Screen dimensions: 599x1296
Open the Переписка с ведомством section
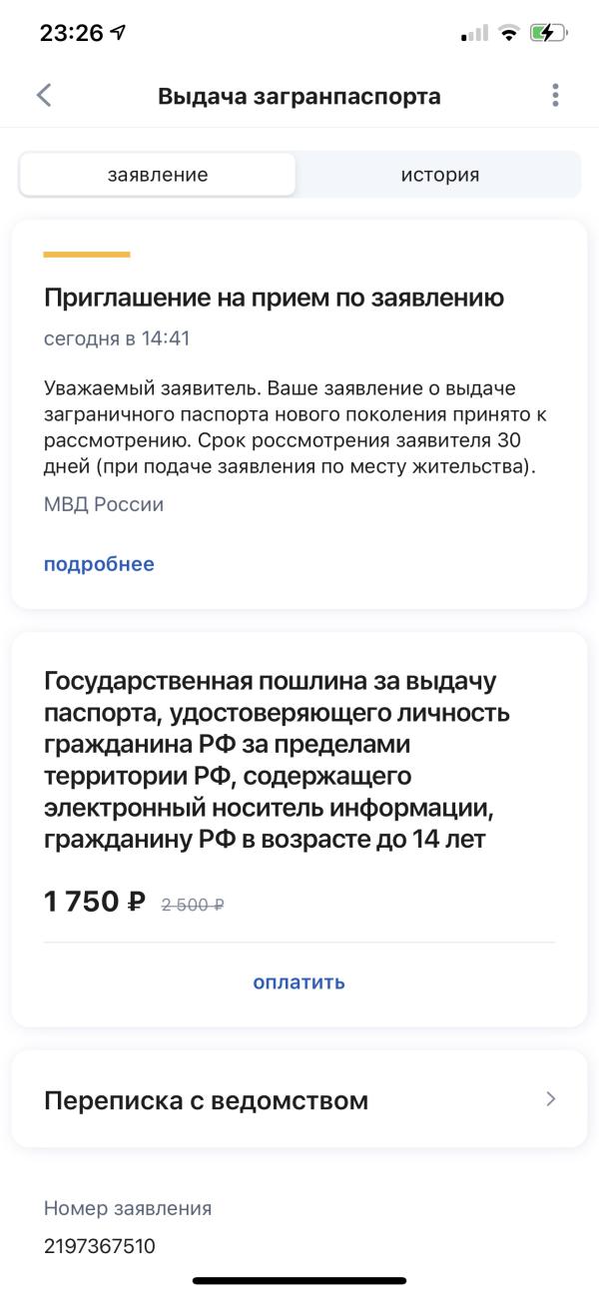click(206, 1099)
